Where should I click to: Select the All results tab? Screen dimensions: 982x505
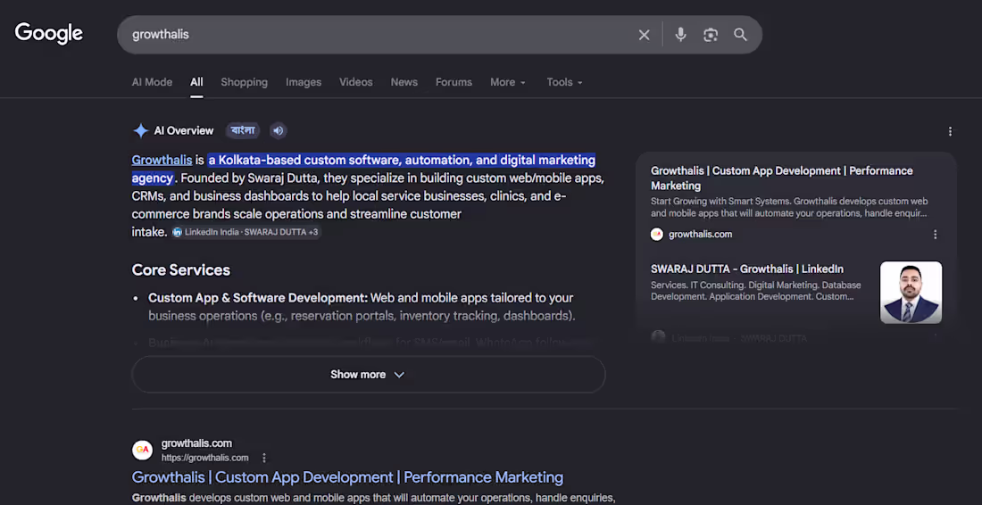pyautogui.click(x=196, y=82)
